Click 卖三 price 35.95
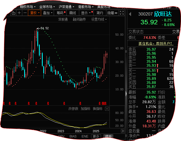181x141 pixels. (x=151, y=57)
